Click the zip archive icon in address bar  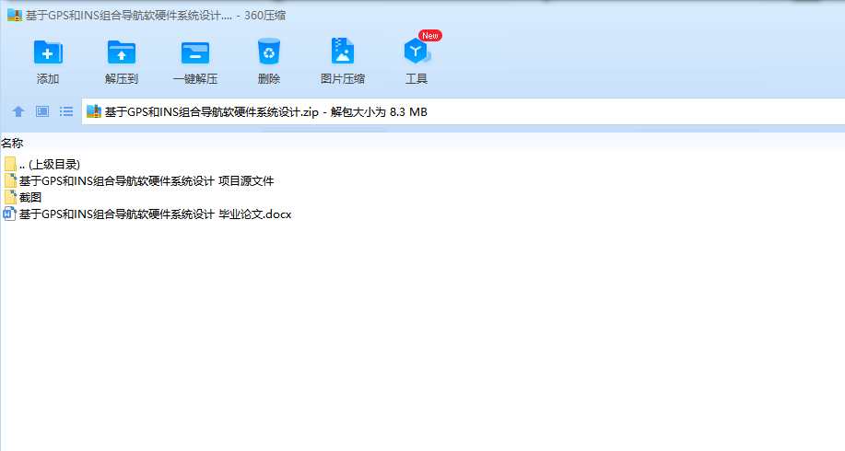[x=94, y=111]
